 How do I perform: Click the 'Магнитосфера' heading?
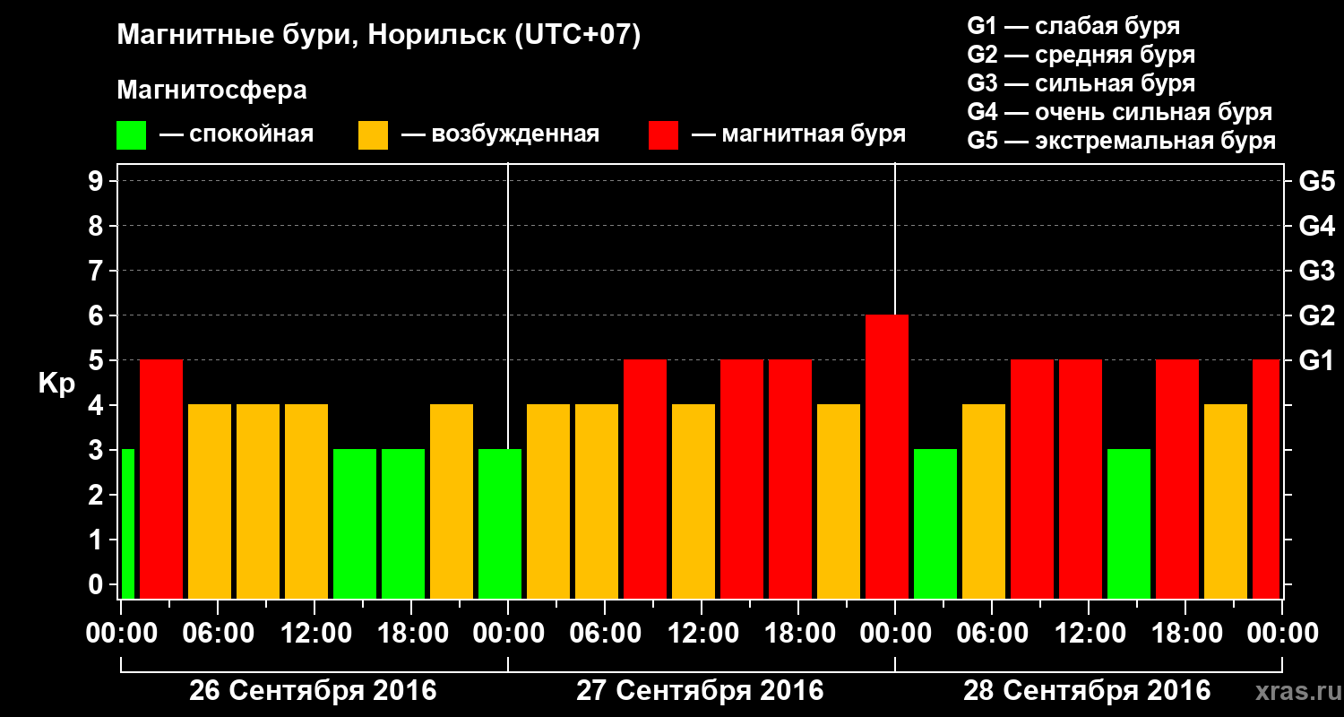click(211, 91)
